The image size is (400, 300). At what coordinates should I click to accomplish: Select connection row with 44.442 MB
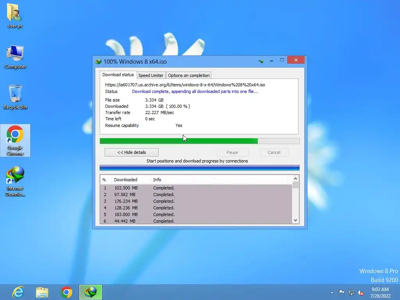click(x=196, y=221)
